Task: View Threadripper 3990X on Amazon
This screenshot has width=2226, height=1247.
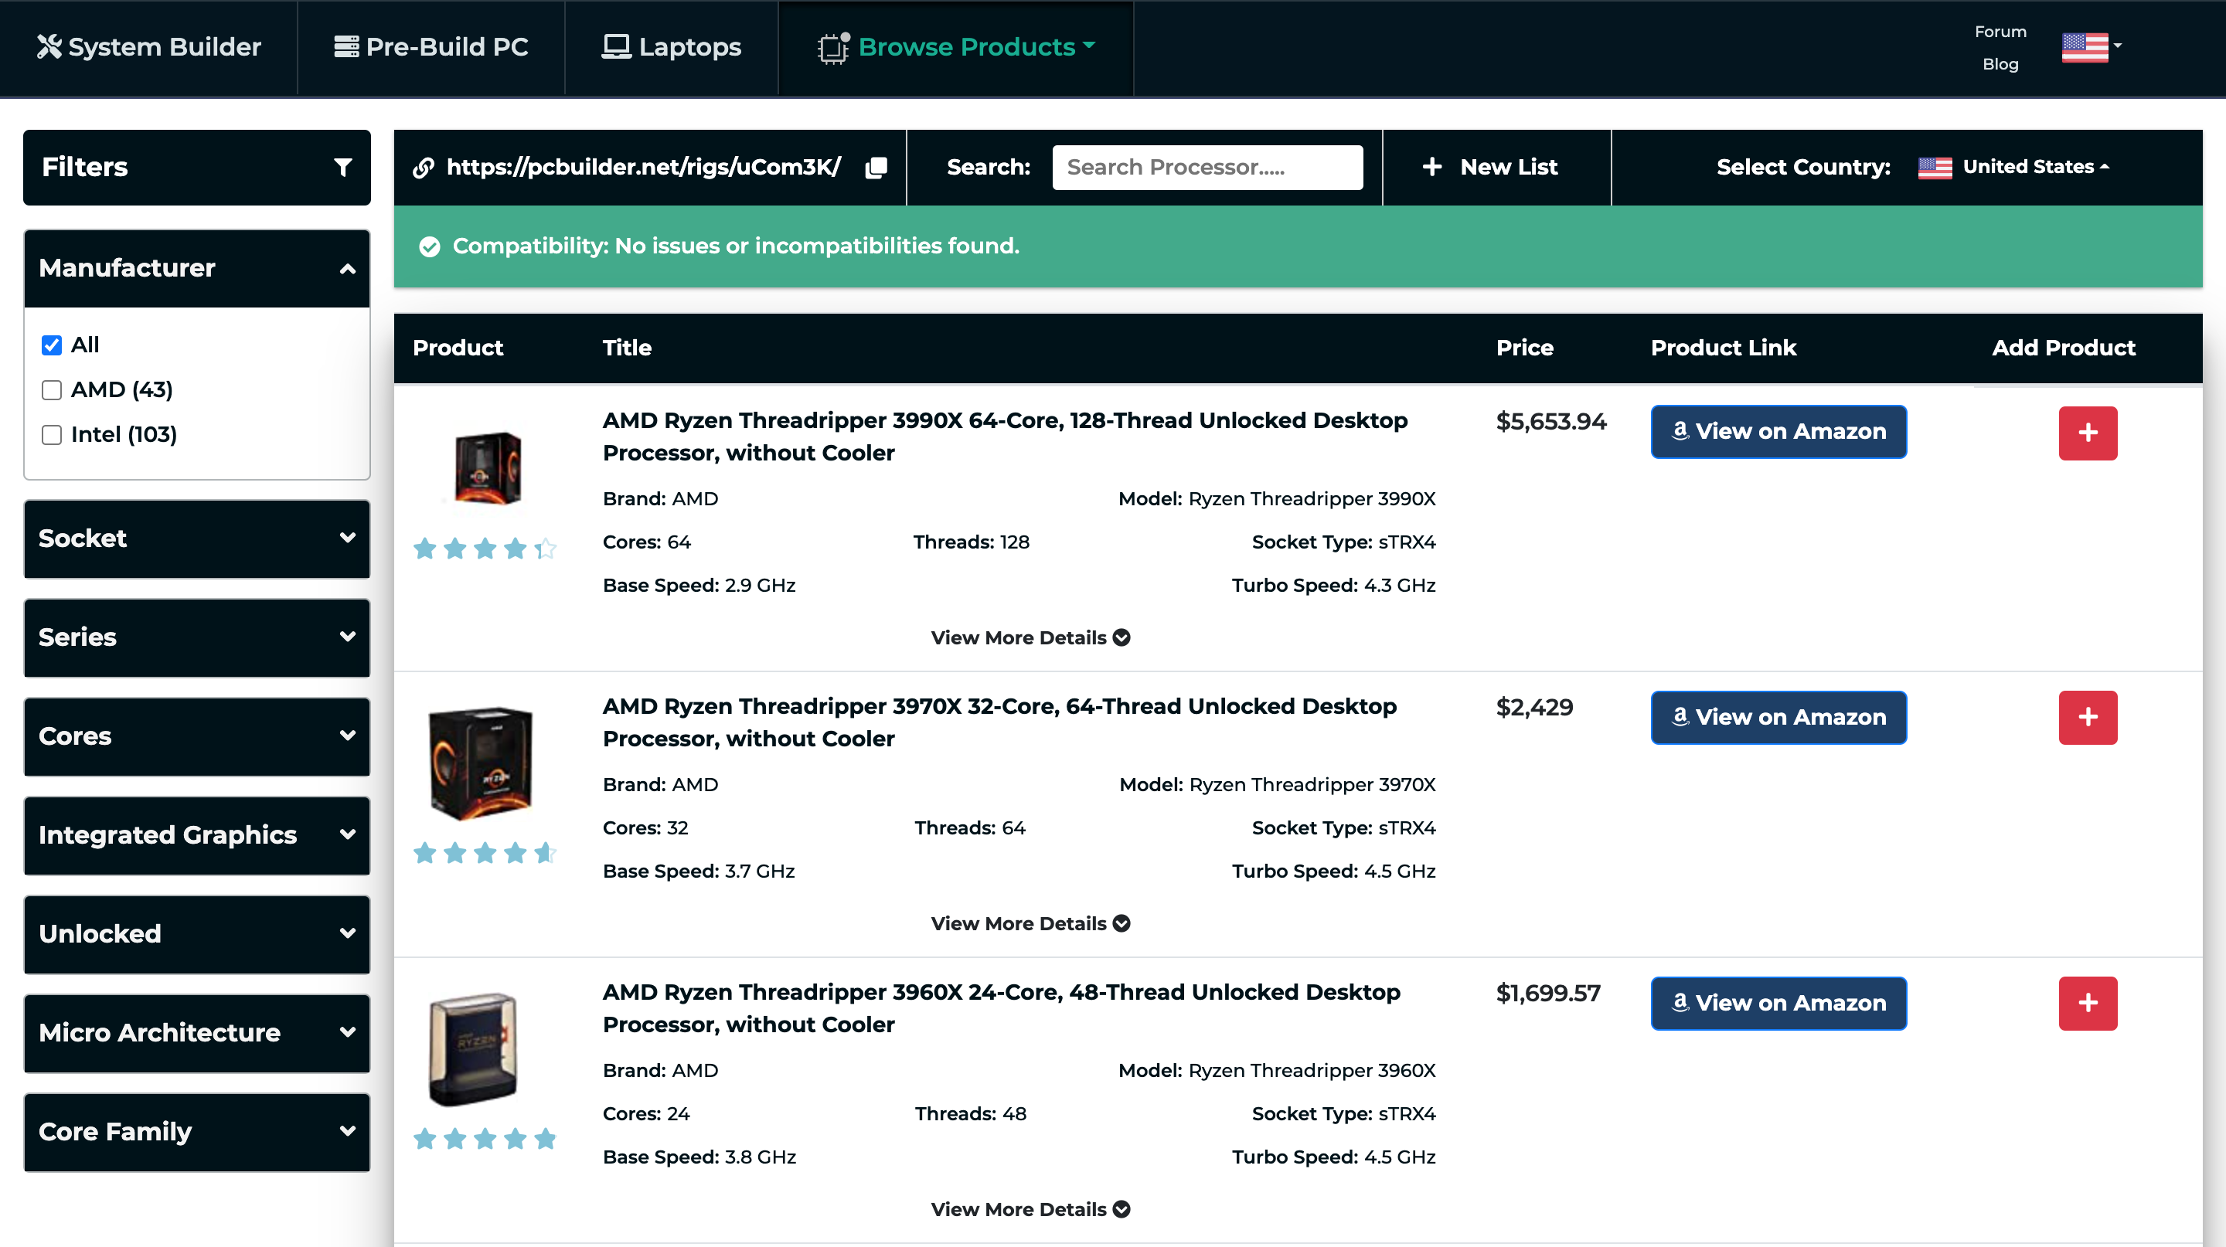Action: click(1778, 431)
